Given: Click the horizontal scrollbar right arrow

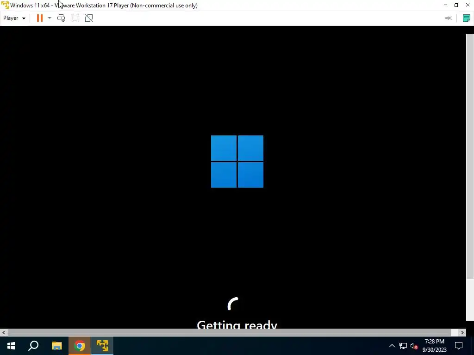Looking at the screenshot, I should pyautogui.click(x=462, y=332).
